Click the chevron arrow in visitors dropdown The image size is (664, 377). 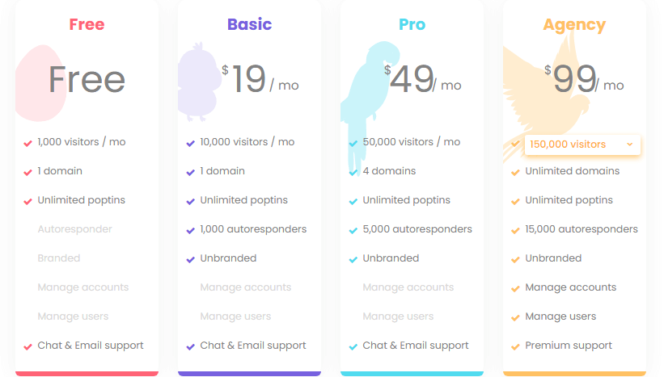tap(630, 145)
